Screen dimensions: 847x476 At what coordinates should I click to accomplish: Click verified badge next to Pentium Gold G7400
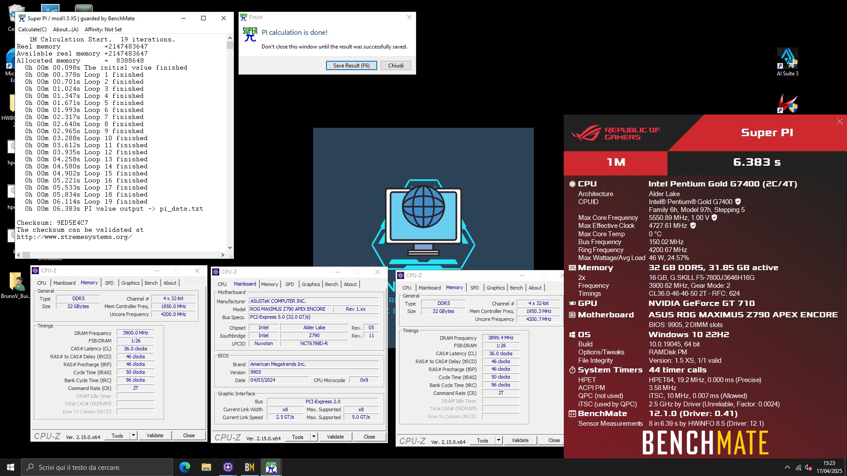pyautogui.click(x=738, y=202)
